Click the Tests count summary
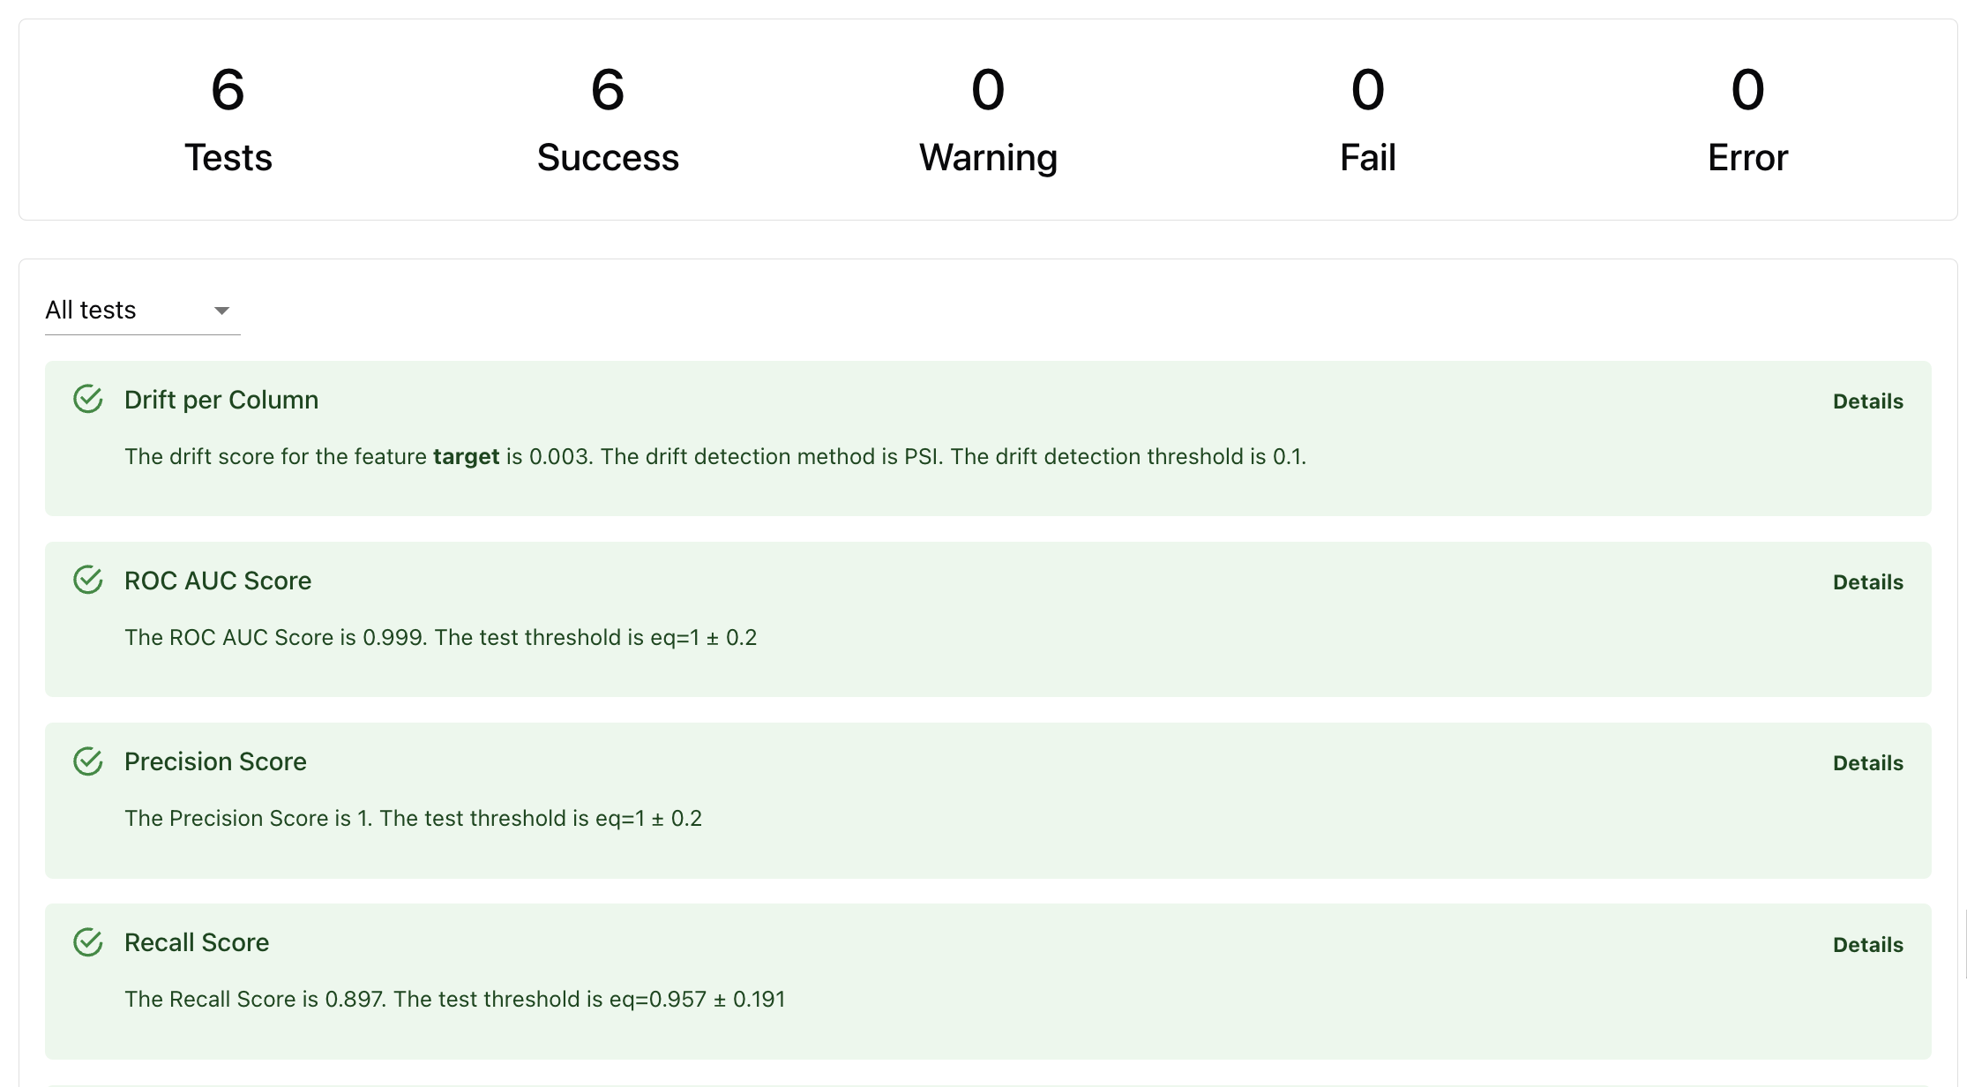Screen dimensions: 1967x1087 click(x=228, y=120)
